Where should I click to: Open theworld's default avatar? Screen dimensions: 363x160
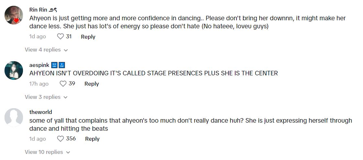click(x=14, y=117)
